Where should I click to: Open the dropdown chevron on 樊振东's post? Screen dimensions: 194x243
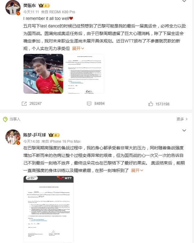pyautogui.click(x=184, y=1)
